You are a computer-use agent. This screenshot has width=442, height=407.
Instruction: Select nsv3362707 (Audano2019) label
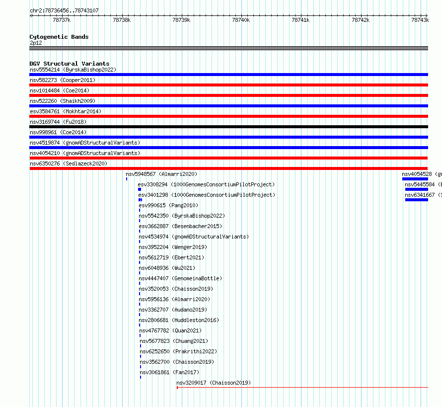pos(173,310)
